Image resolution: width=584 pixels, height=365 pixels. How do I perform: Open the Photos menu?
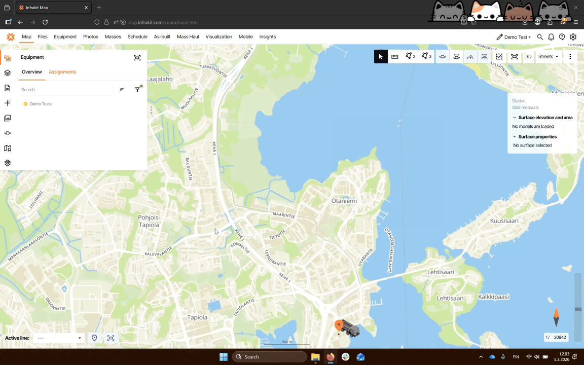click(91, 36)
